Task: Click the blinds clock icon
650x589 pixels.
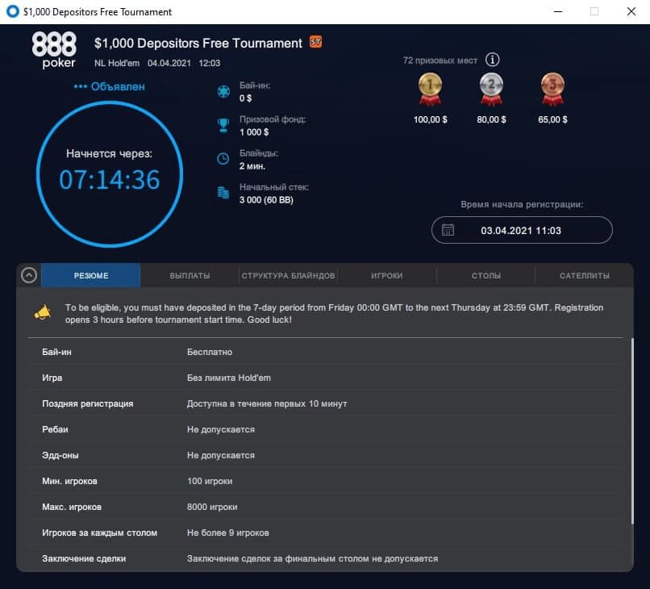Action: tap(223, 159)
